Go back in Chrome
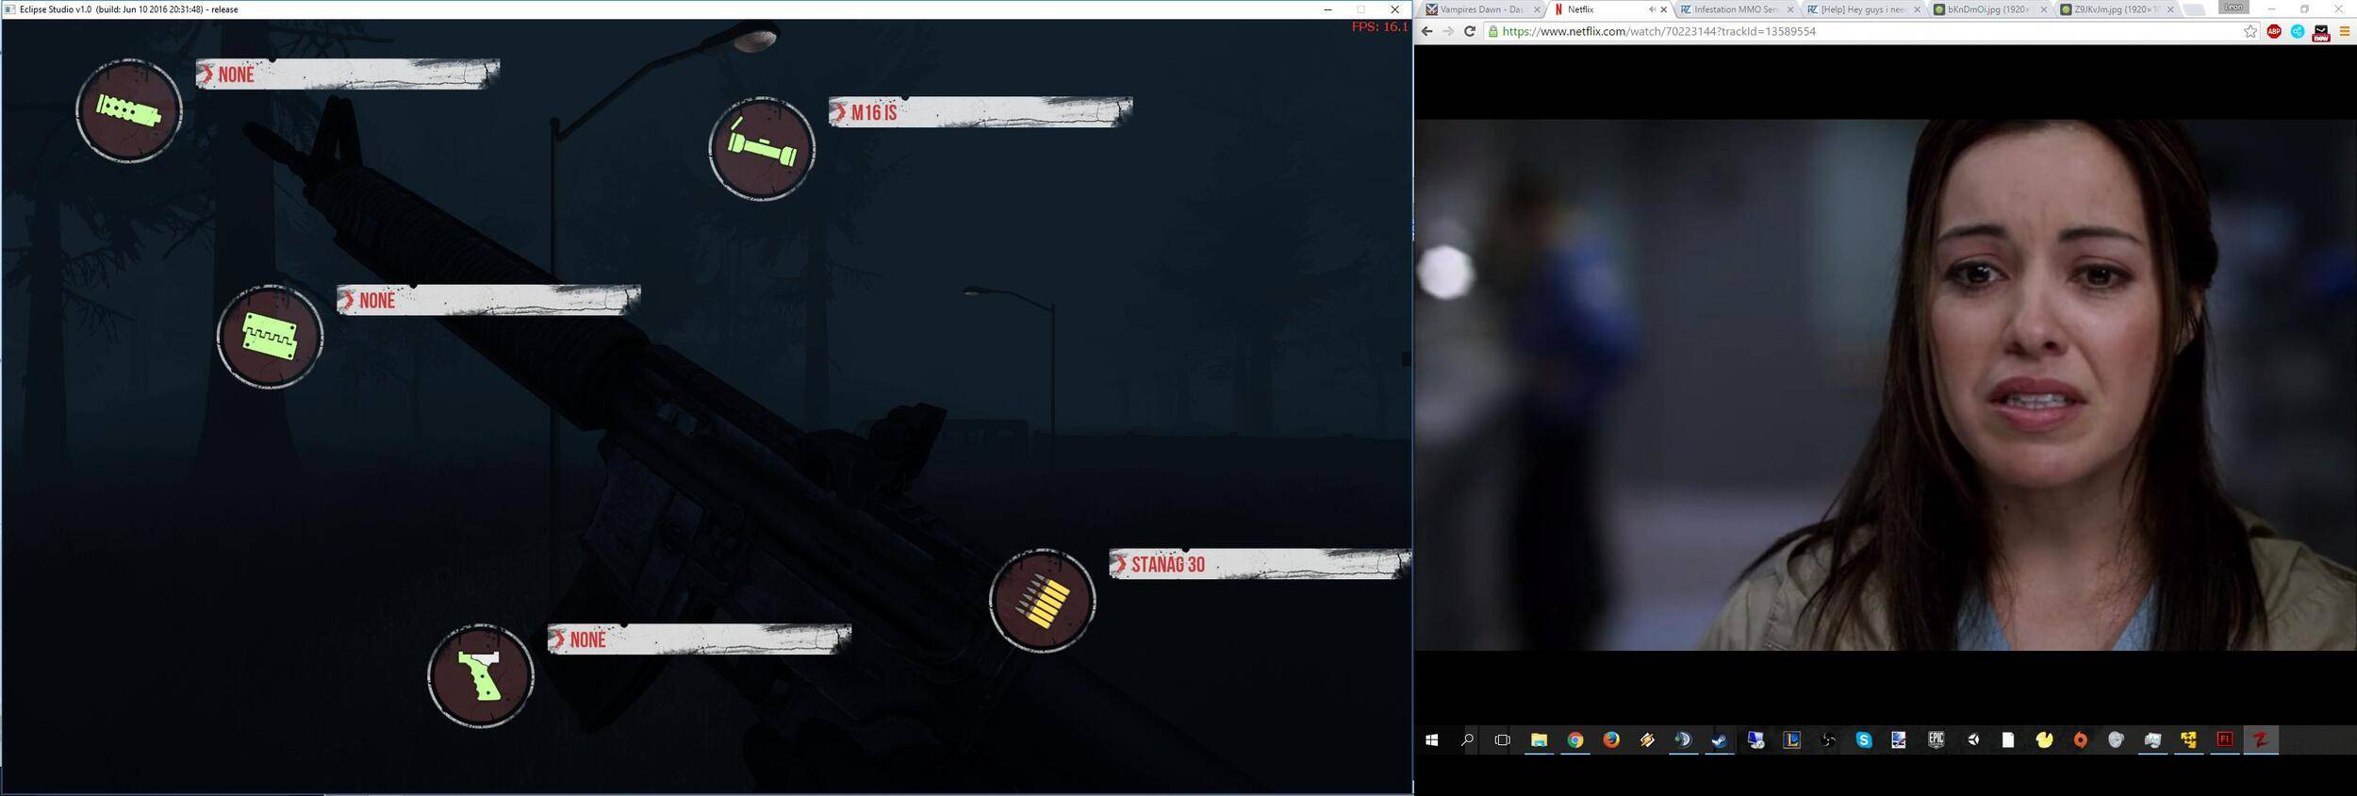Image resolution: width=2357 pixels, height=796 pixels. pyautogui.click(x=1426, y=31)
